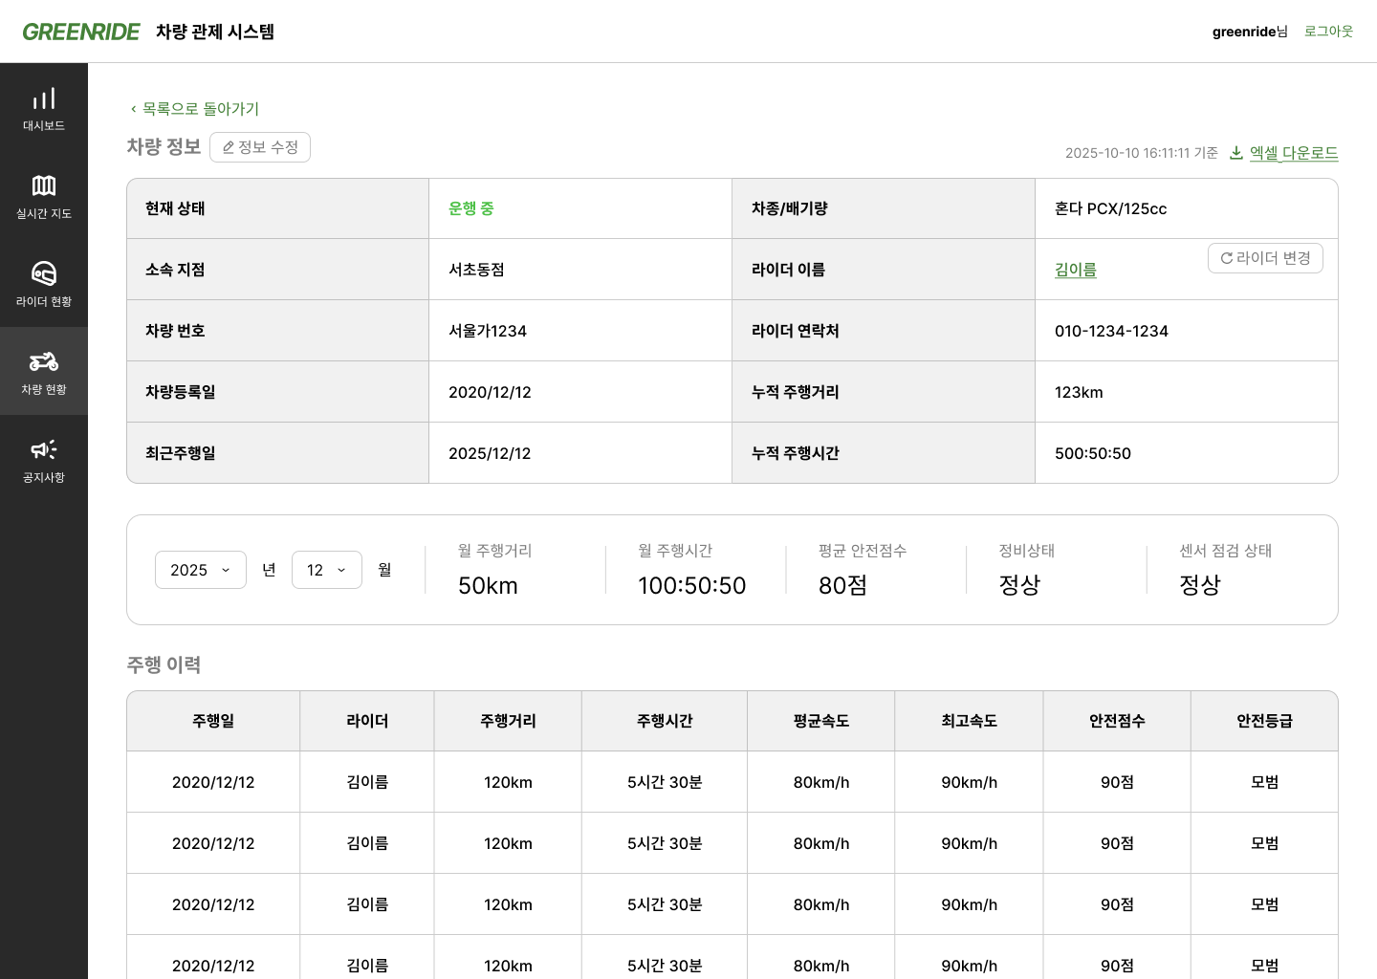
Task: Click the pencil icon on 정보 수정
Action: [229, 147]
